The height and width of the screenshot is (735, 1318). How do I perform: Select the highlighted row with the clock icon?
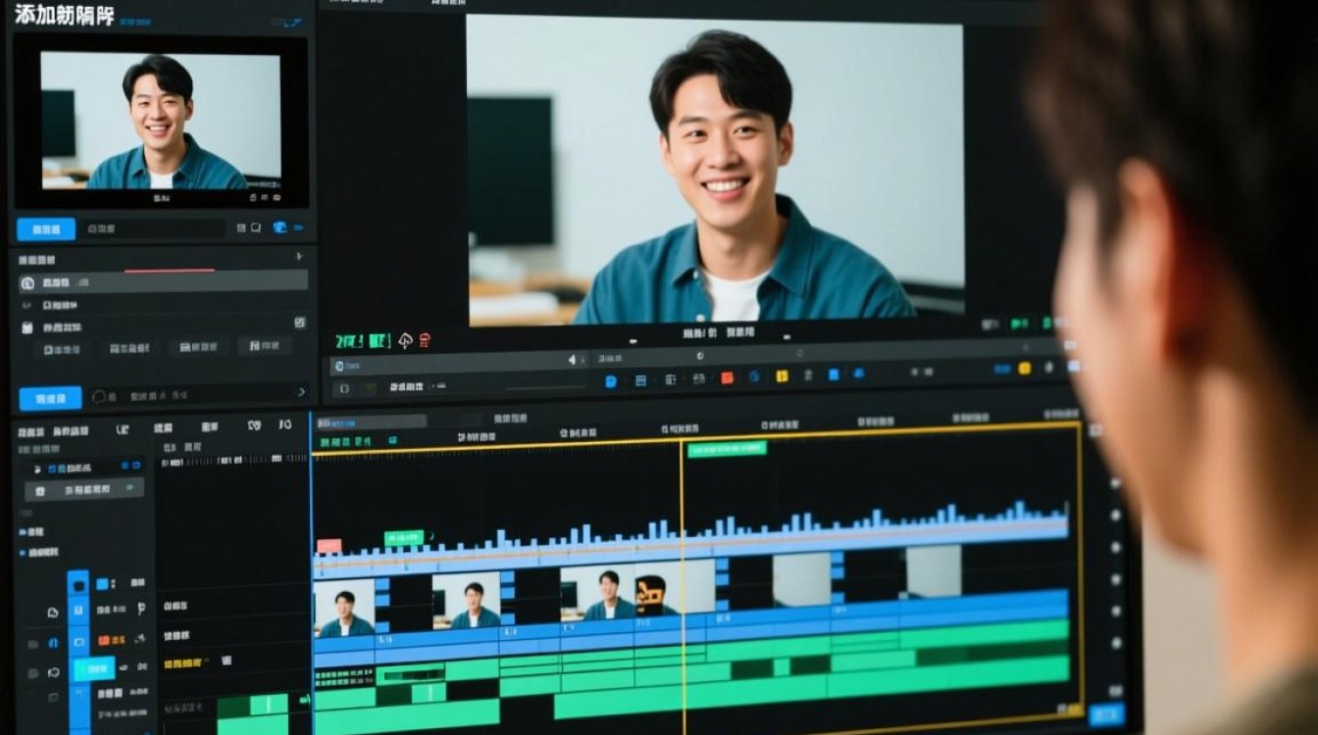click(x=163, y=282)
